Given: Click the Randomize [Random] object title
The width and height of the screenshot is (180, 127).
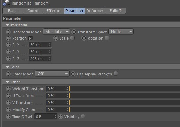Looking at the screenshot, I should tap(30, 3).
